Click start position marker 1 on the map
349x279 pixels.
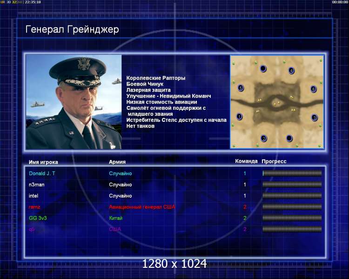(x=239, y=116)
